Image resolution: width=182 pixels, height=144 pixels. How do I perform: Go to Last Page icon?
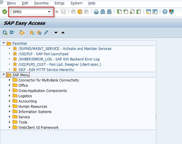pyautogui.click(x=139, y=12)
